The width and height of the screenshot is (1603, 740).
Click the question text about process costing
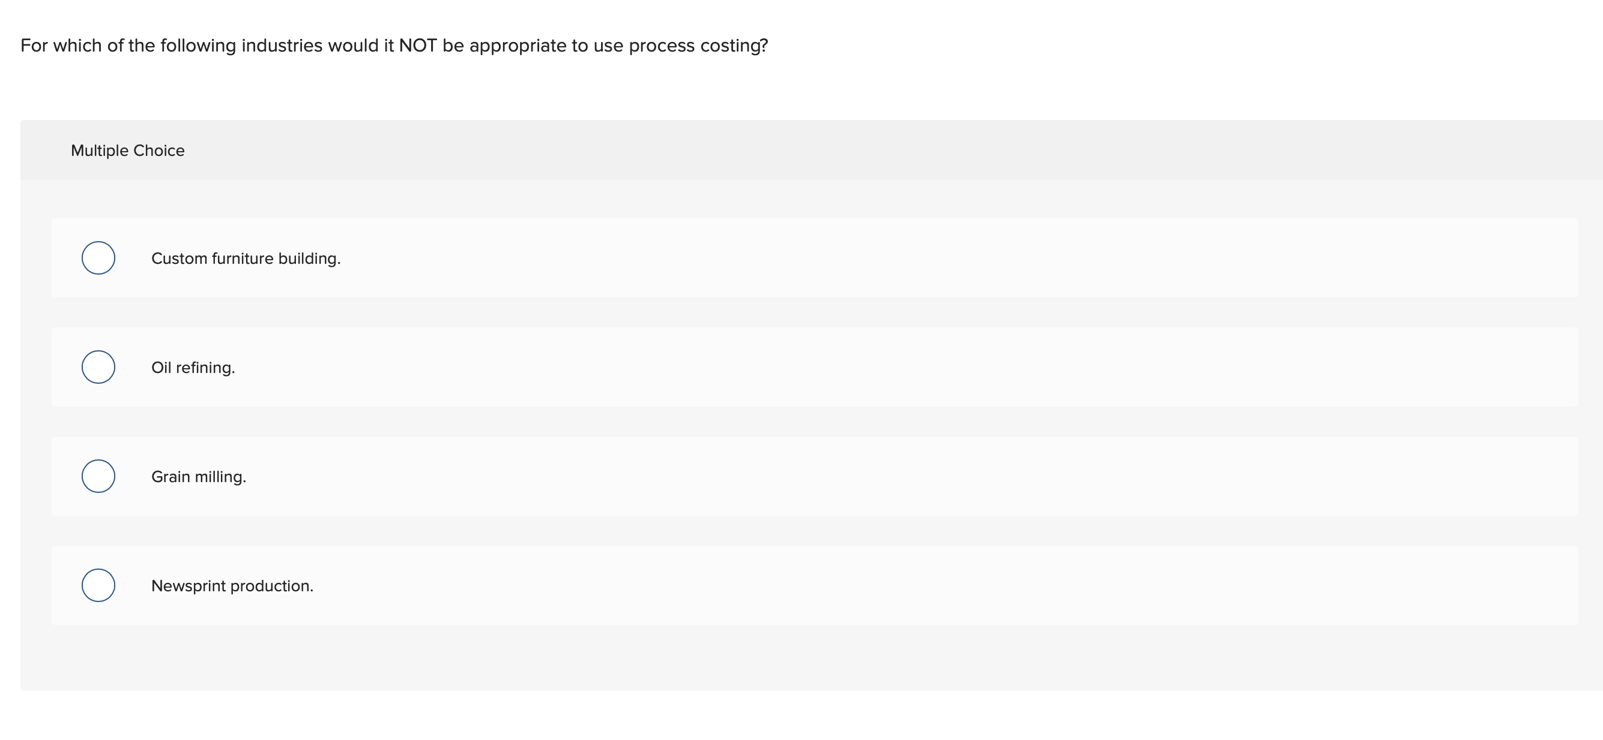(x=393, y=45)
